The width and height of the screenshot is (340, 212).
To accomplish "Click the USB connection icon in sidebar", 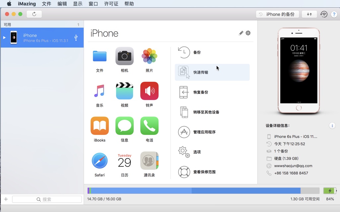I will [x=76, y=38].
